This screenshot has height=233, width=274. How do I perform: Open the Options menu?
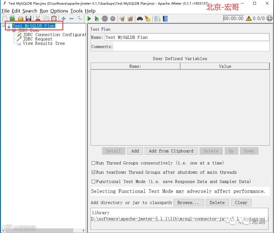[59, 11]
